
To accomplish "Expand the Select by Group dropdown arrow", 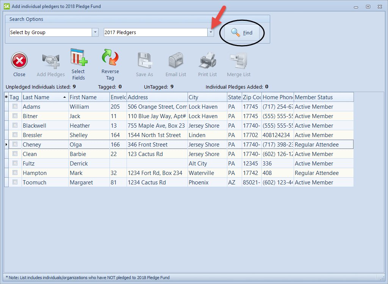I will tap(95, 32).
